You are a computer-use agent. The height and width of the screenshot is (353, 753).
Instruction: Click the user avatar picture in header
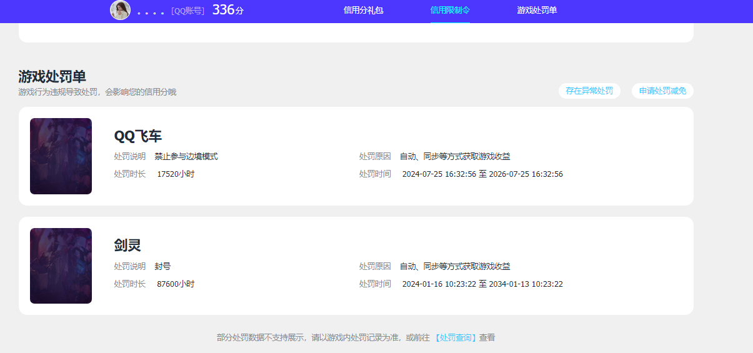pos(120,10)
